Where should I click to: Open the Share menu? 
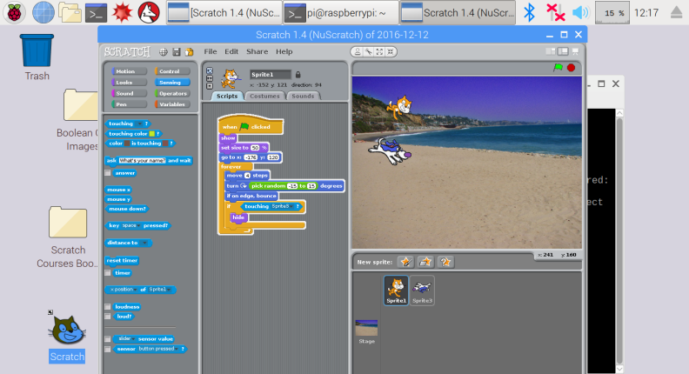point(257,51)
